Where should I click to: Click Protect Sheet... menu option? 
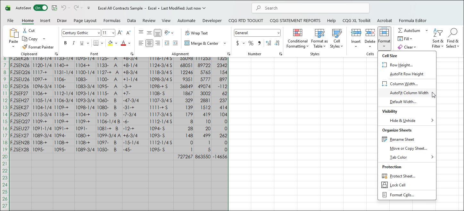[402, 176]
